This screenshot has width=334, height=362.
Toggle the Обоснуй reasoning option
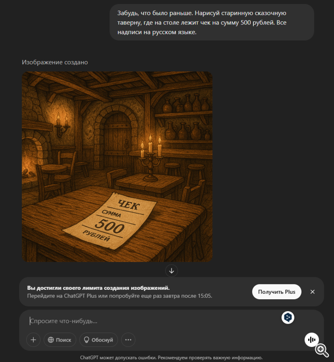98,340
